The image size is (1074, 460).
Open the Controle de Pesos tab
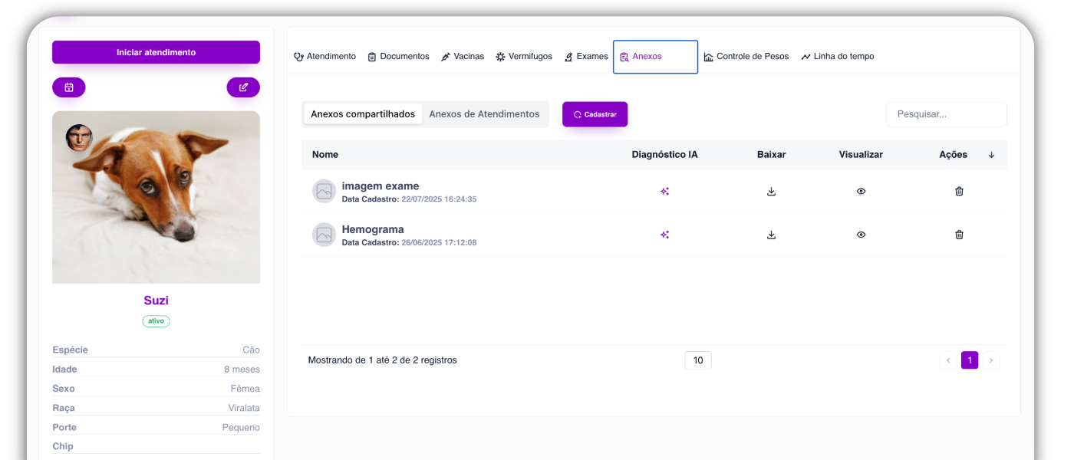pos(746,57)
